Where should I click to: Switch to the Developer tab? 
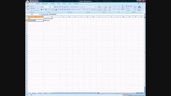point(76,4)
